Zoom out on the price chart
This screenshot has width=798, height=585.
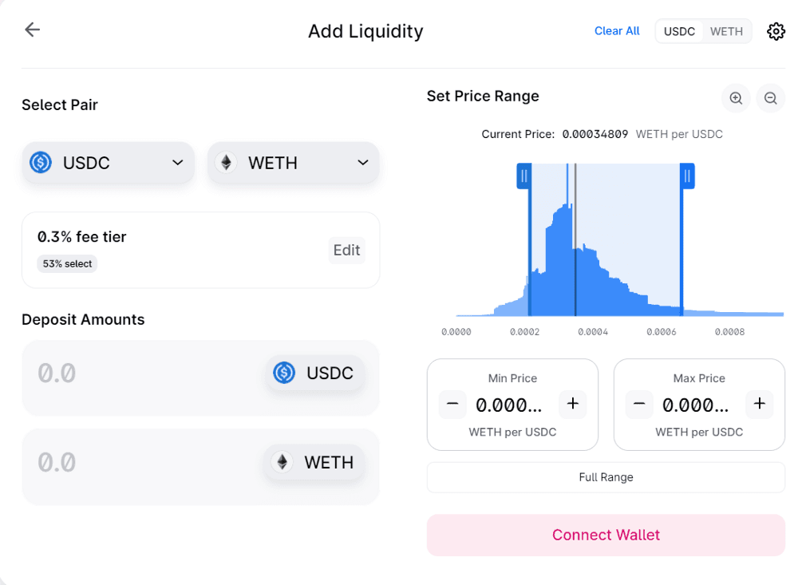771,97
